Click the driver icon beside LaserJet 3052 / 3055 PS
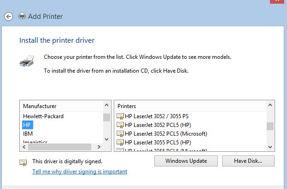This screenshot has width=287, height=189. [x=120, y=116]
